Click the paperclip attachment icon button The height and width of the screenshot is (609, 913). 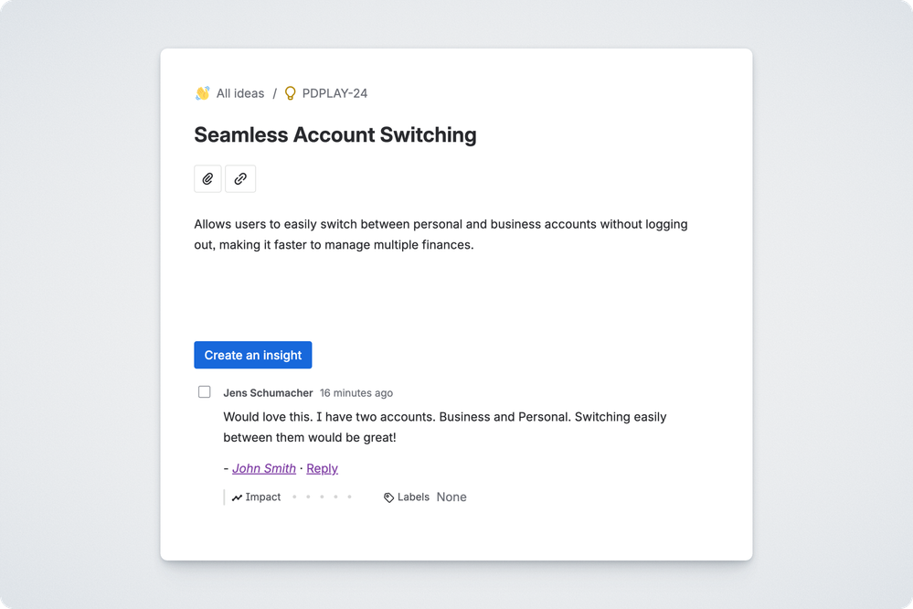pyautogui.click(x=207, y=179)
